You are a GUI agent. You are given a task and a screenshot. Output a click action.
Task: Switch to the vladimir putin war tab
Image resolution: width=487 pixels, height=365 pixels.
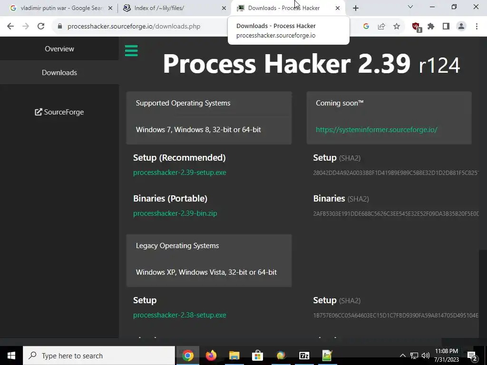click(x=61, y=8)
